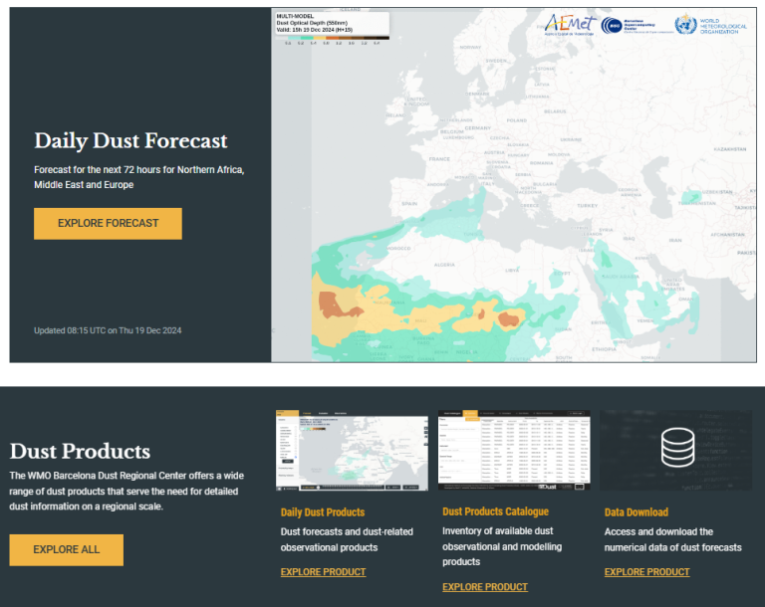Open EXPLORE PRODUCT link under Dust Products Catalogue
This screenshot has width=765, height=607.
click(x=485, y=587)
